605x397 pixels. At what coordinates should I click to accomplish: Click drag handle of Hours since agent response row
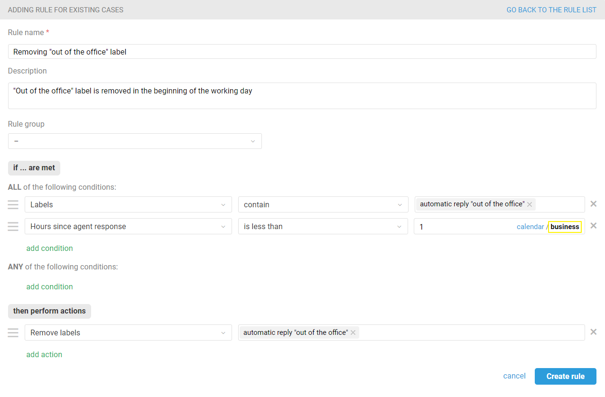[13, 226]
